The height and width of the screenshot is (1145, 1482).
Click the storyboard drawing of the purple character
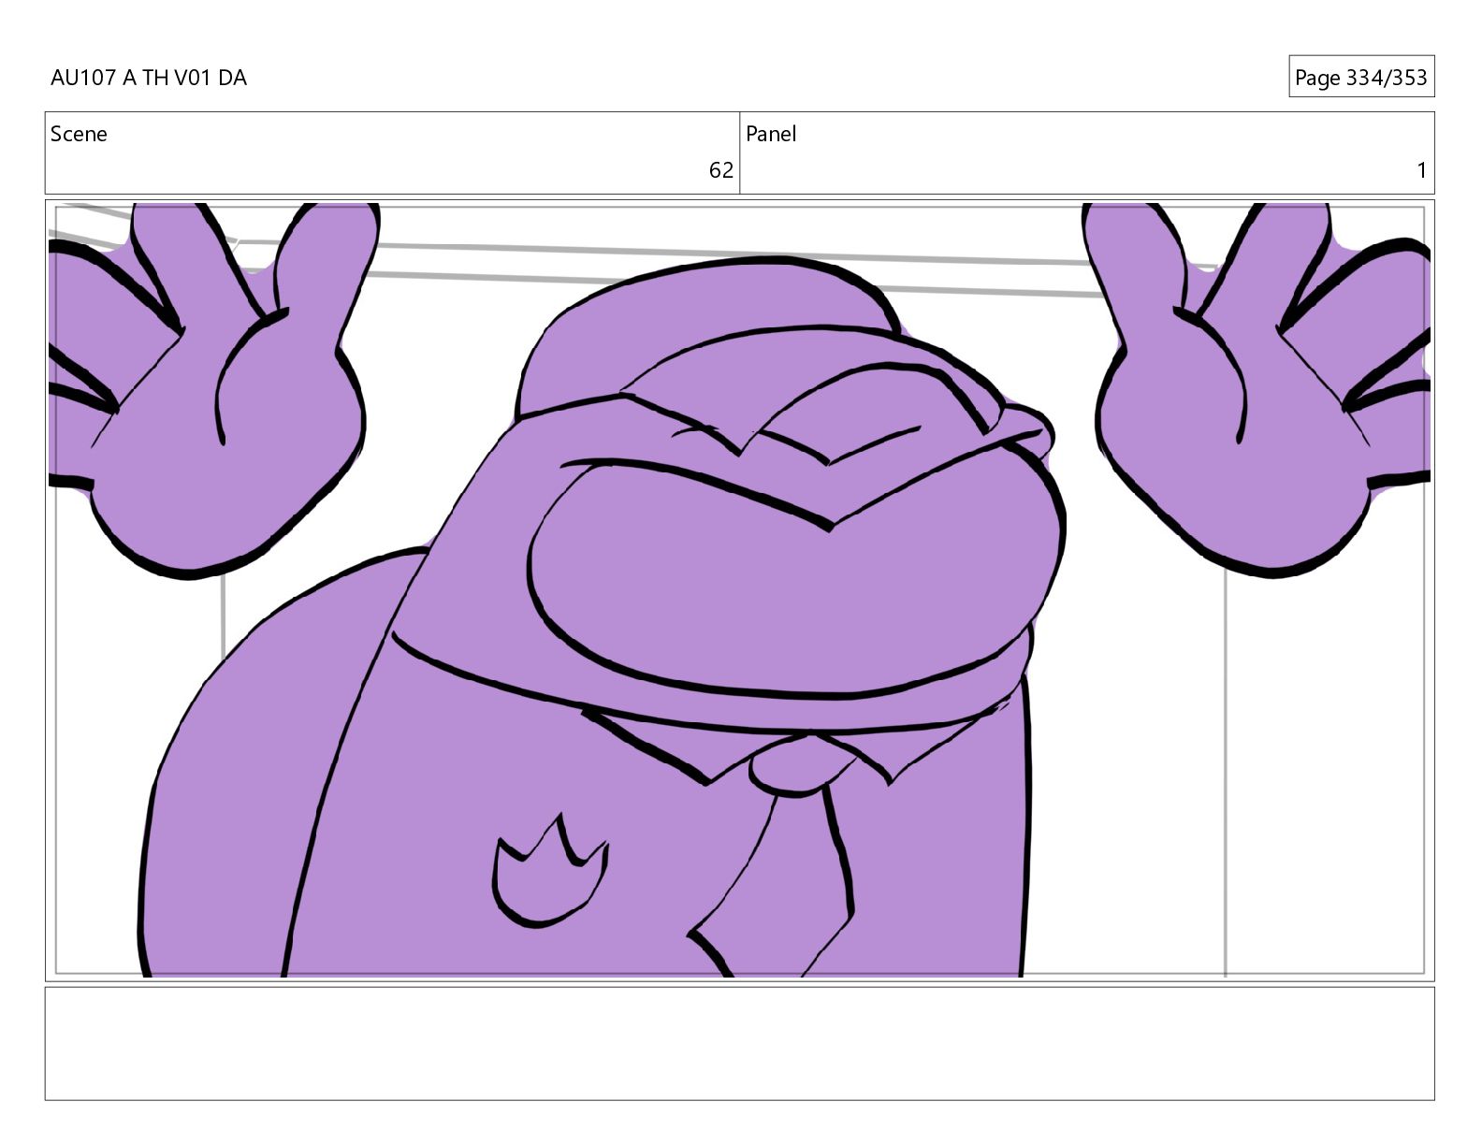pyautogui.click(x=739, y=590)
